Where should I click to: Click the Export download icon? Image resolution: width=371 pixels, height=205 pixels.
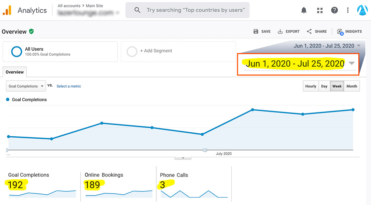(280, 31)
